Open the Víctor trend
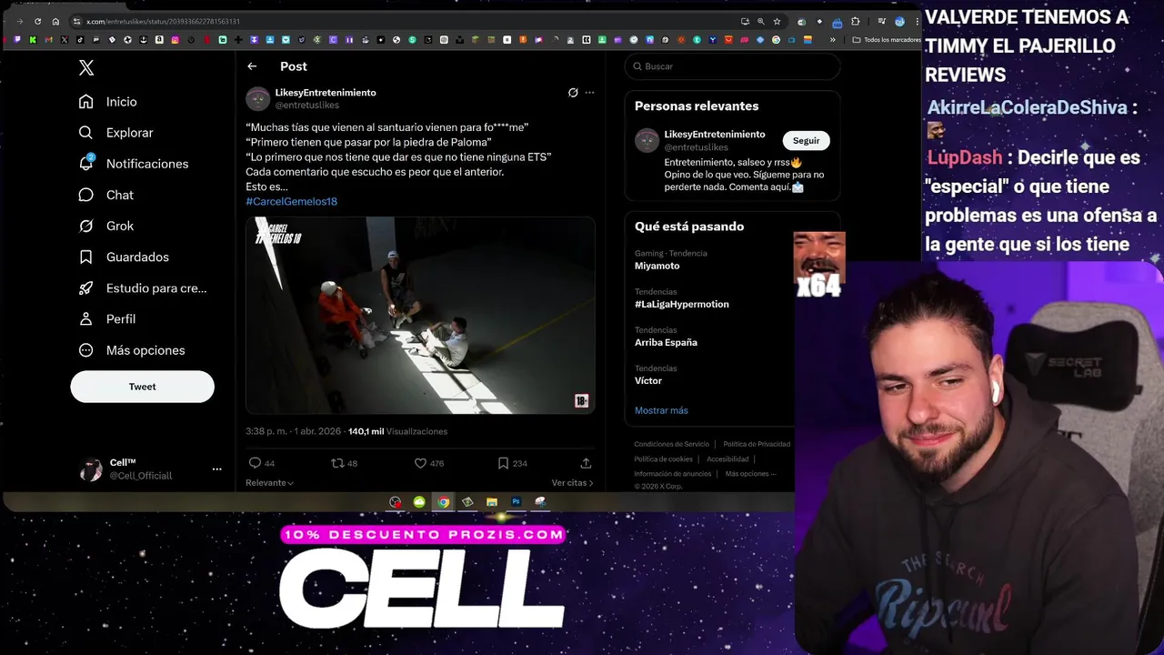Image resolution: width=1164 pixels, height=655 pixels. tap(648, 380)
